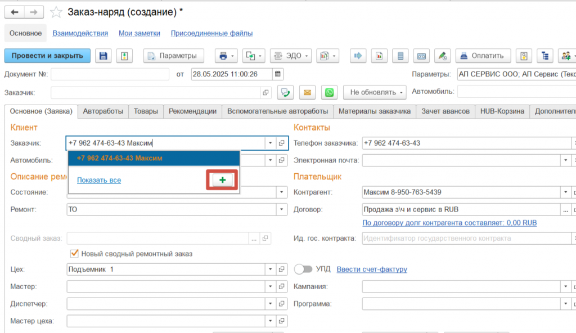
Task: Open the printer menu button
Action: [x=226, y=56]
